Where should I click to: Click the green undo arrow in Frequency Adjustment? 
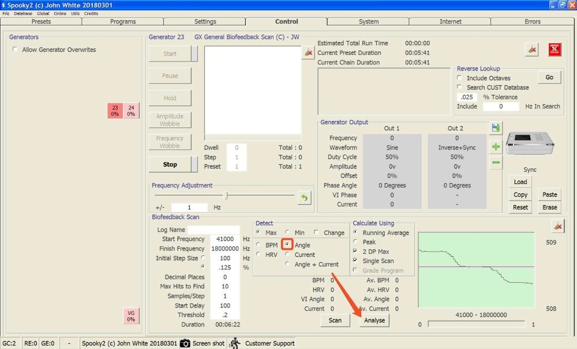tap(304, 198)
